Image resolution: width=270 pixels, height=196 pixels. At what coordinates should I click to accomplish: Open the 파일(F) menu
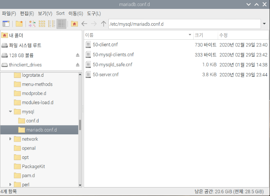[9, 14]
